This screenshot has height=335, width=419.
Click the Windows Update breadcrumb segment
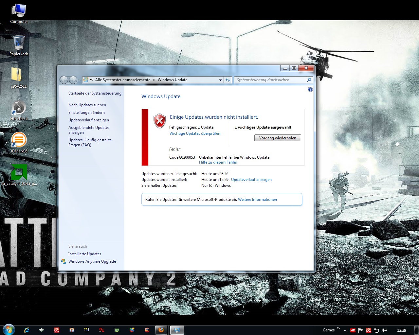point(173,80)
